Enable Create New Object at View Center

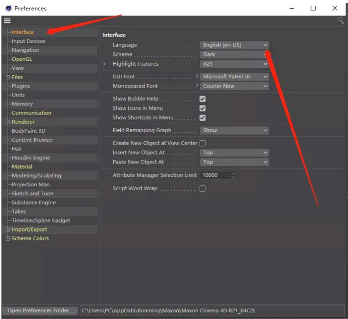click(x=203, y=143)
